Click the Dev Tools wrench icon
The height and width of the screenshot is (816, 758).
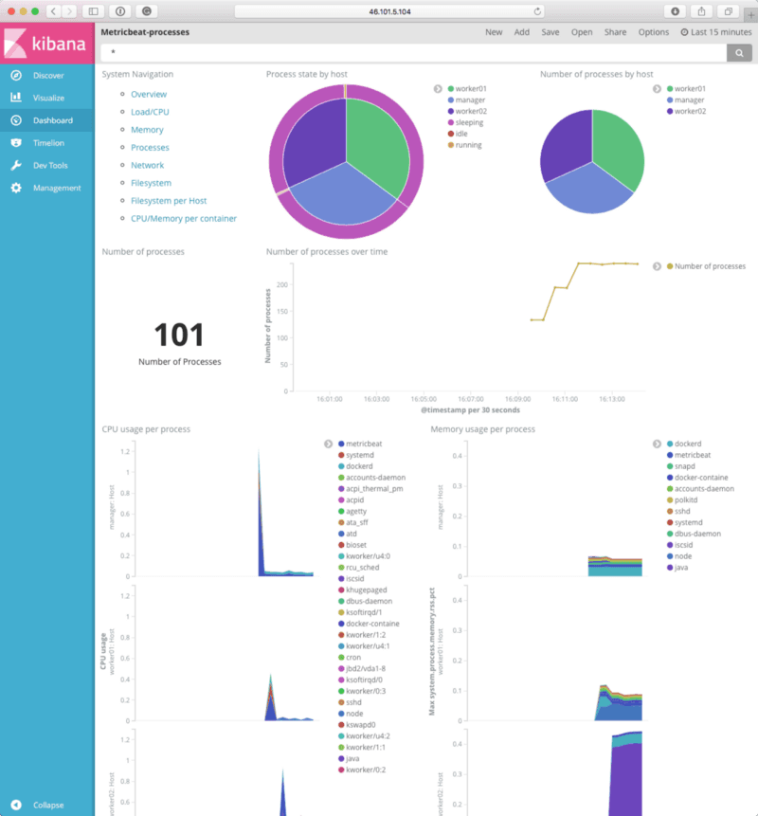[15, 166]
